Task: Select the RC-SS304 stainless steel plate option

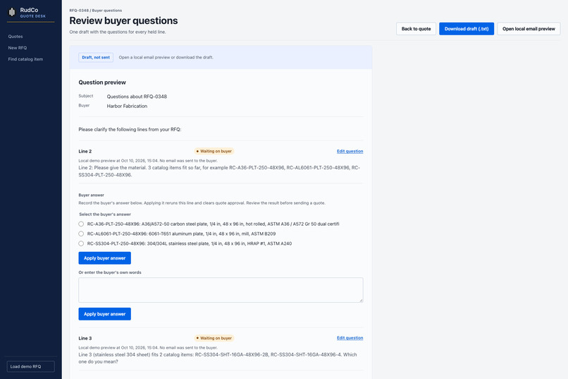Action: pyautogui.click(x=81, y=243)
